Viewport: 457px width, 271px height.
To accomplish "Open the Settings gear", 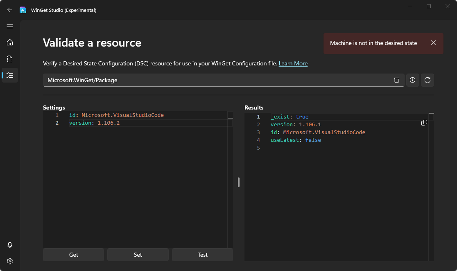I will 10,261.
